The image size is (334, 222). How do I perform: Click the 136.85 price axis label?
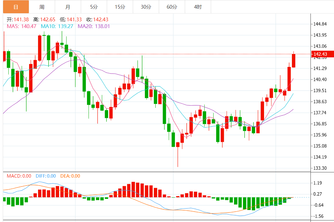click(320, 124)
